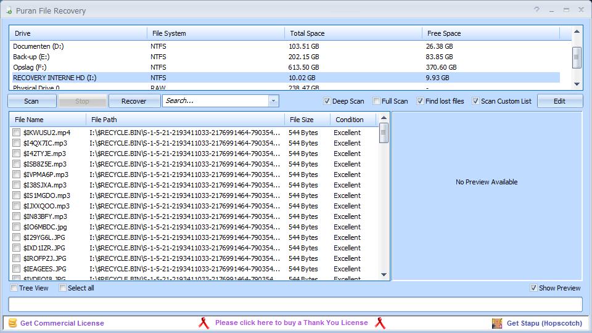Open help via the question mark icon
Screen dimensions: 592x333
536,10
